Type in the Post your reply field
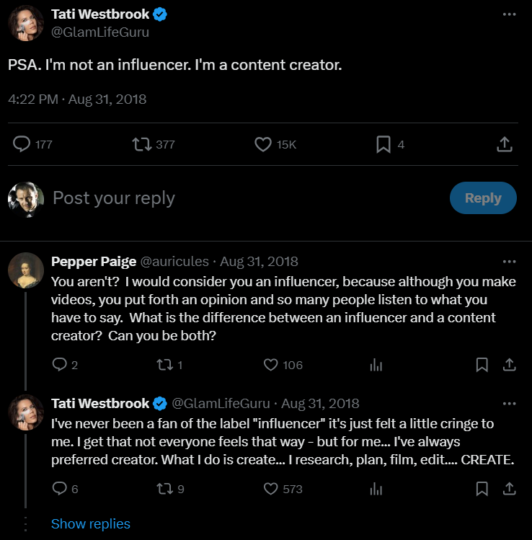 [x=216, y=198]
